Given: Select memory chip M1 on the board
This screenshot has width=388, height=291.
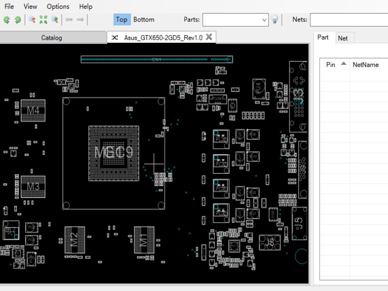Looking at the screenshot, I should tap(144, 240).
